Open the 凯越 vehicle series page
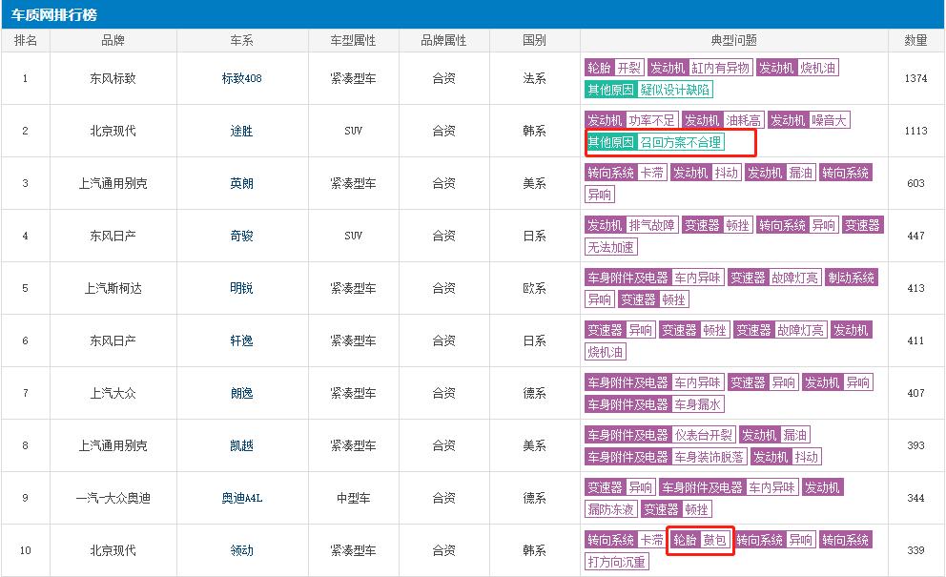Screen dimensions: 946x577 click(240, 444)
